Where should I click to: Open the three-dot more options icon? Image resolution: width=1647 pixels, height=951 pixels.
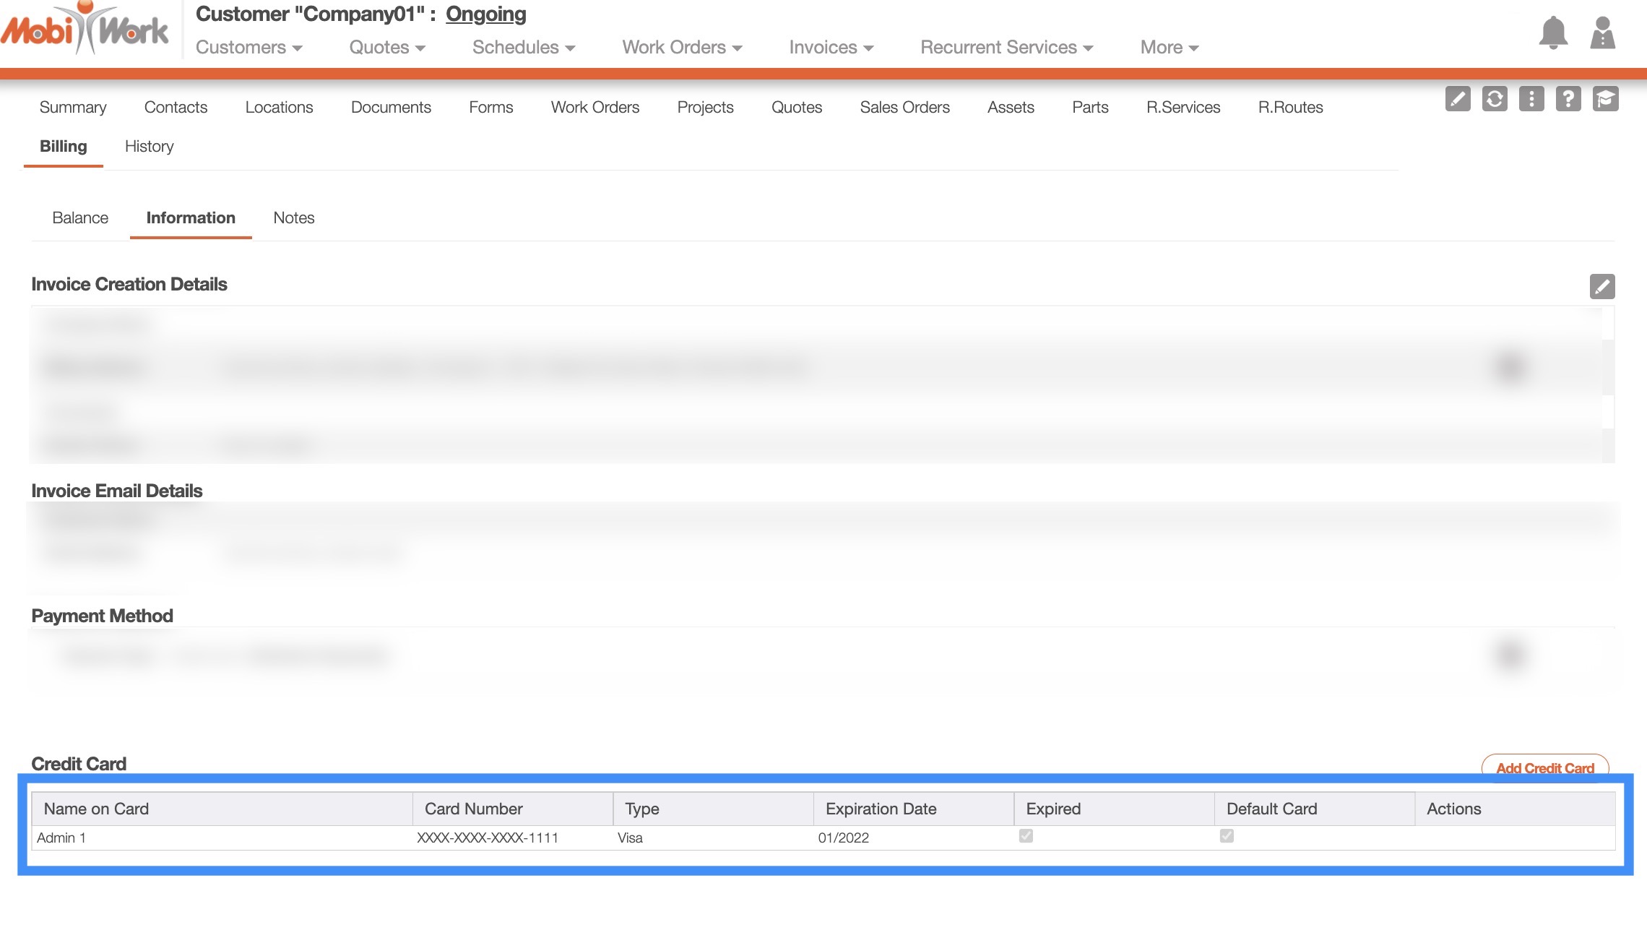(x=1531, y=98)
